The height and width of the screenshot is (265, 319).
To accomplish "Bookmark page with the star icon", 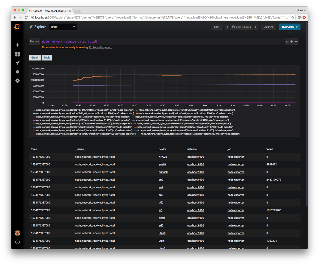I will click(x=293, y=18).
